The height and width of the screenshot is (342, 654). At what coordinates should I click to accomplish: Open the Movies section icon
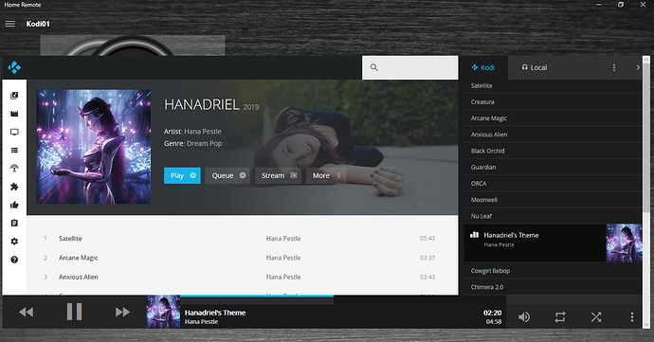coord(14,114)
